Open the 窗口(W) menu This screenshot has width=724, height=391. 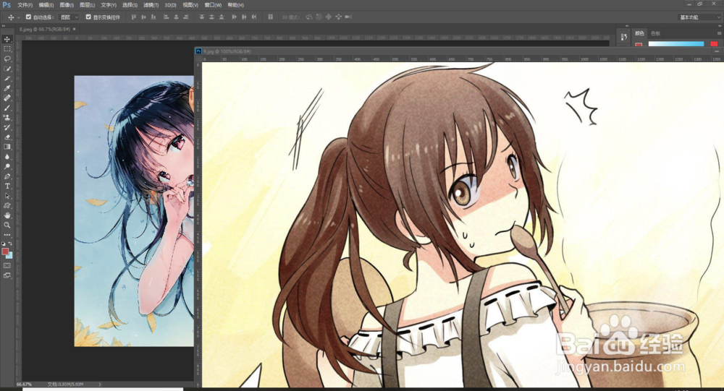click(213, 5)
